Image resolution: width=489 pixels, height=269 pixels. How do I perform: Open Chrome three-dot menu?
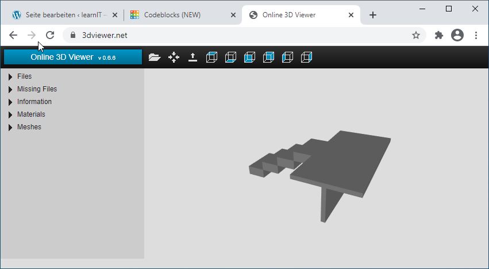(476, 35)
